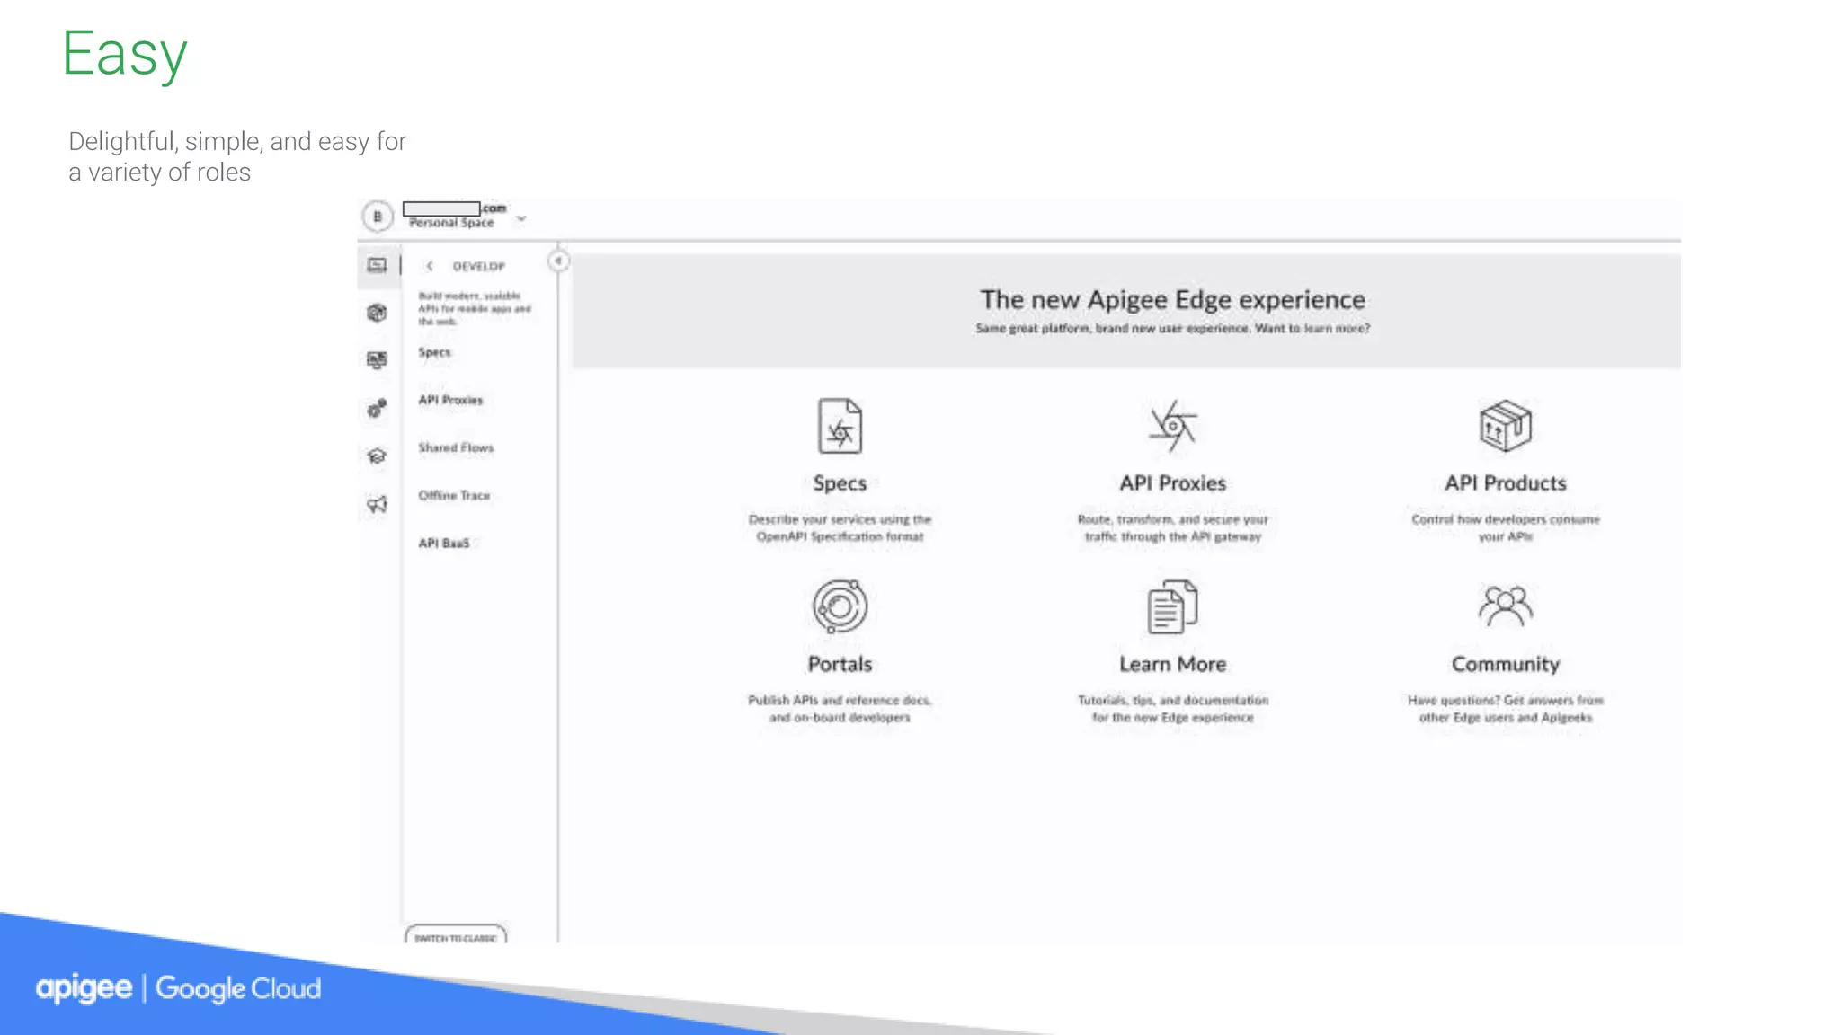This screenshot has height=1035, width=1841.
Task: Click the Develop icon in the sidebar
Action: click(x=378, y=265)
